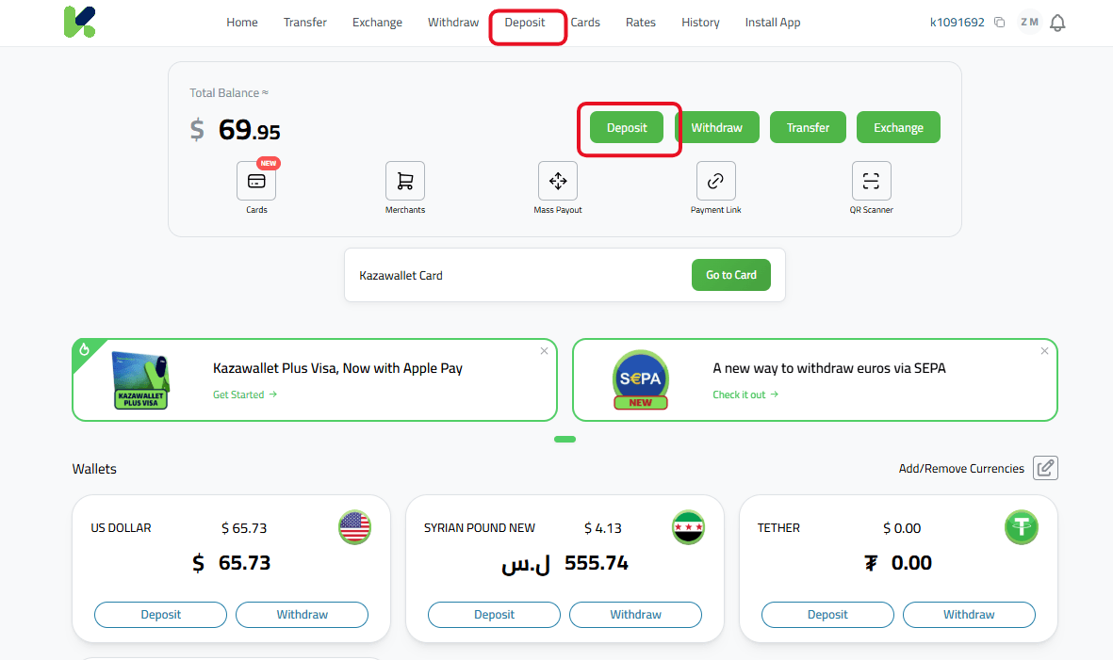Screen dimensions: 1113x660
Task: Click the 555.74 Syrian pound amount
Action: [597, 563]
